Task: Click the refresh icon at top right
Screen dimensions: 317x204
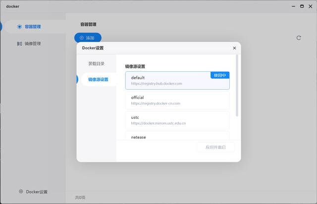Action: click(x=299, y=38)
